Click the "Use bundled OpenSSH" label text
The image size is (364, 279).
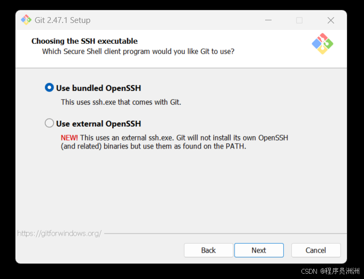click(98, 88)
